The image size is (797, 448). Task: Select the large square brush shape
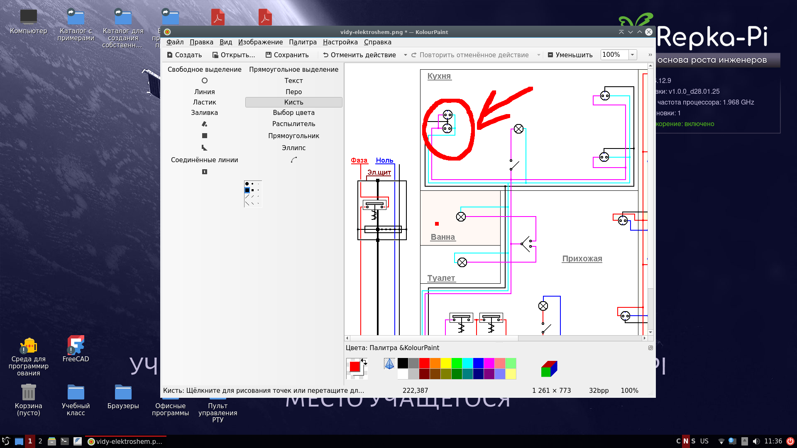point(247,190)
